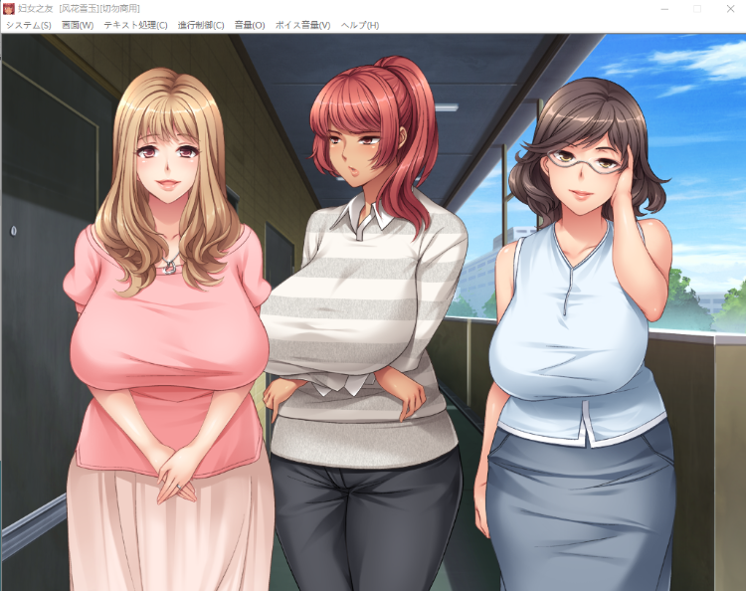This screenshot has width=746, height=591.
Task: Minimize the game window
Action: click(x=664, y=9)
